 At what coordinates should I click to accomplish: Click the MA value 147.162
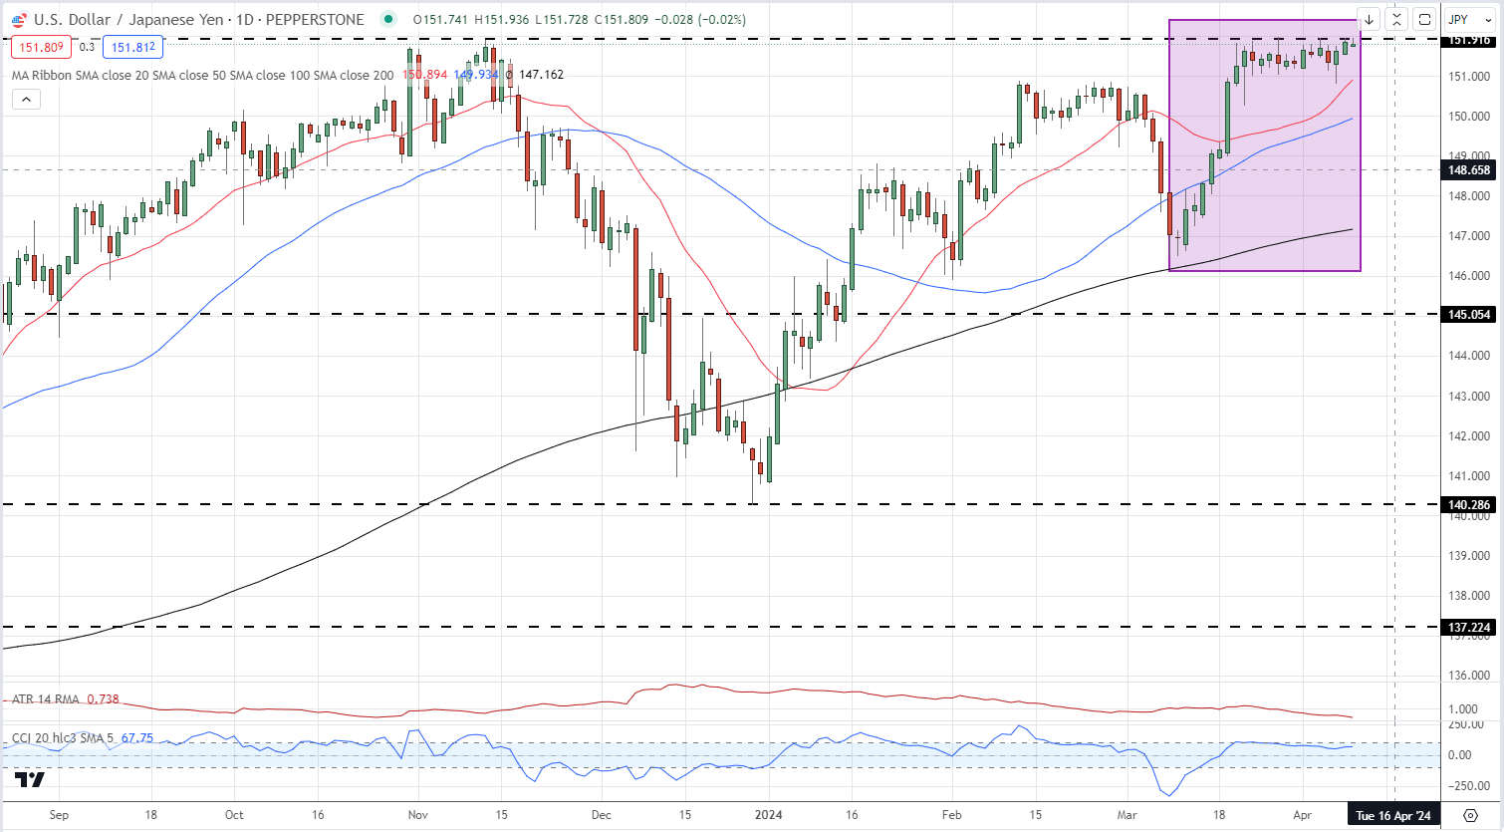pyautogui.click(x=541, y=75)
